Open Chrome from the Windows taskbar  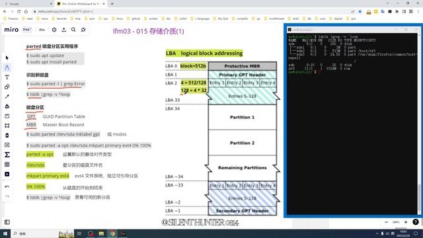[x=112, y=233]
